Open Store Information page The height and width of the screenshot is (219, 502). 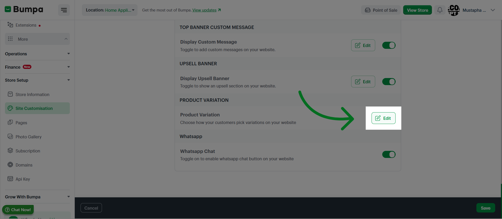click(x=37, y=94)
